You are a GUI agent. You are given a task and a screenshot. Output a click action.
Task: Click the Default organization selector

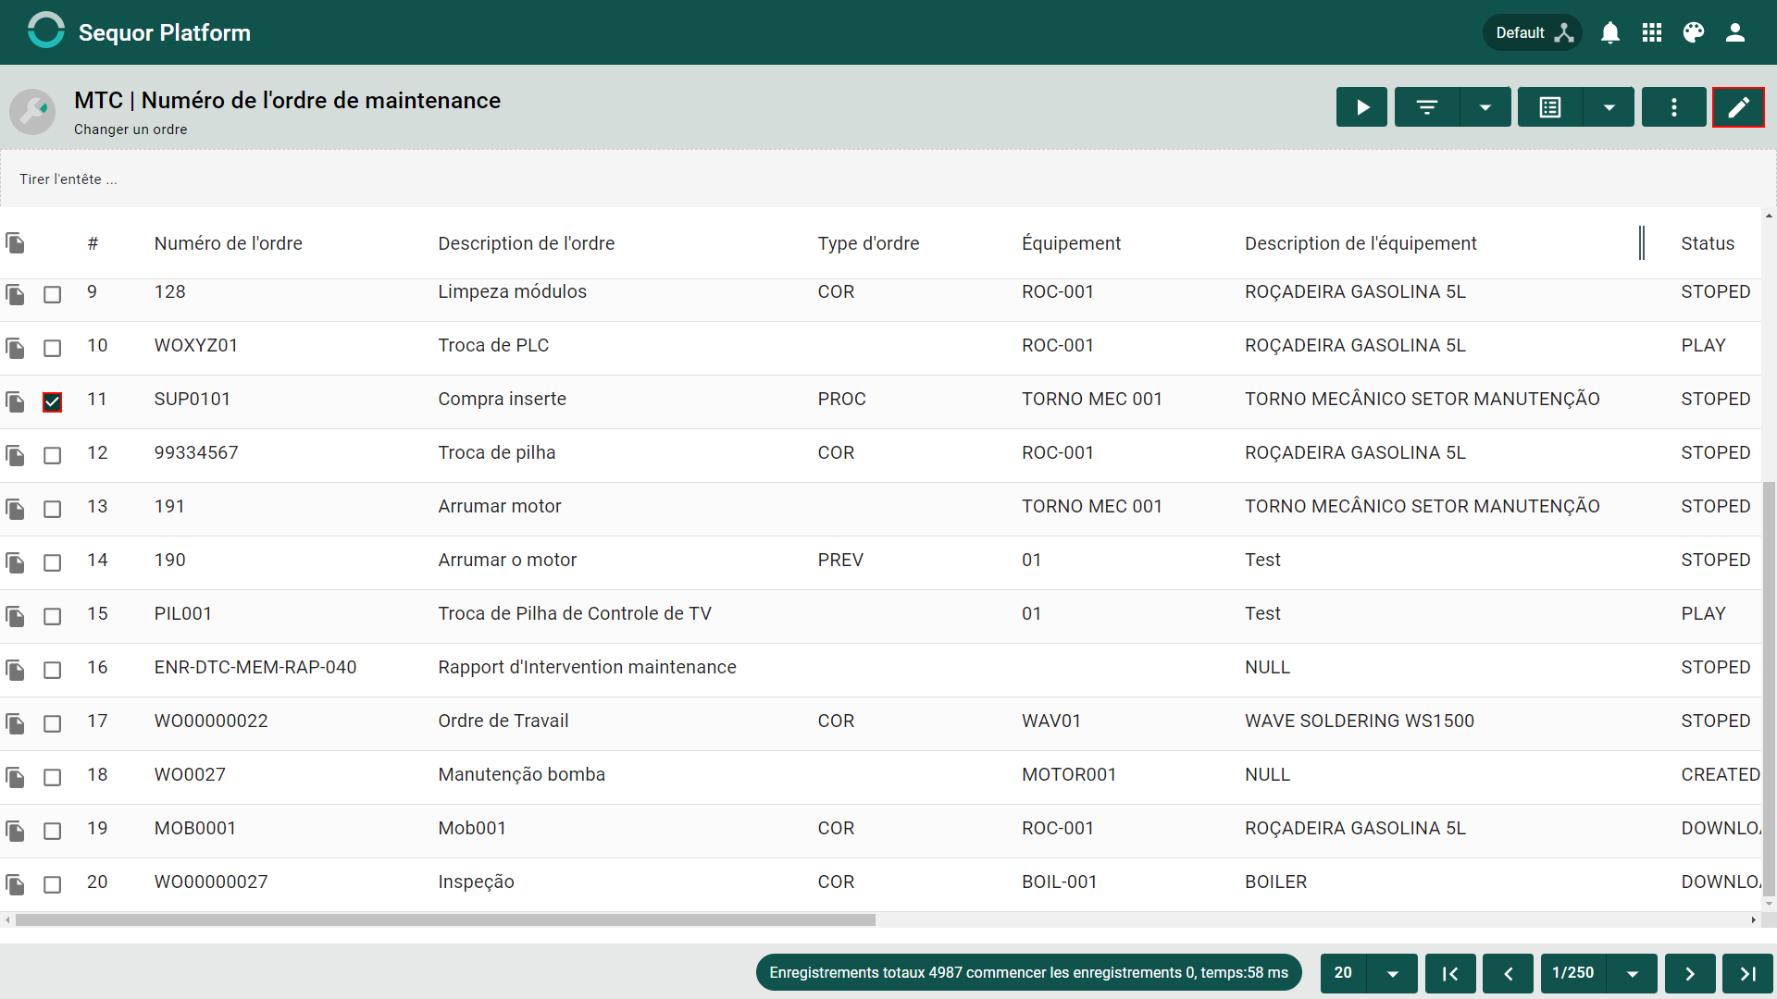coord(1533,32)
